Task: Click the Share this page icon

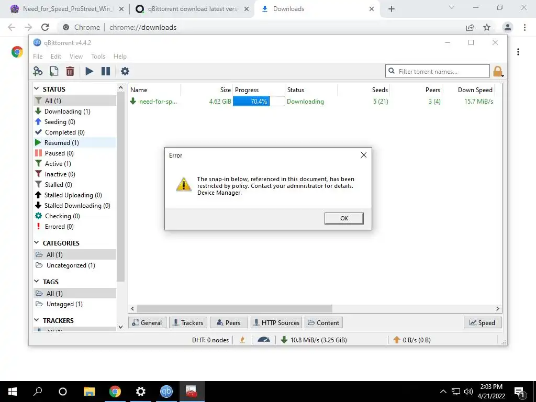Action: pyautogui.click(x=470, y=27)
